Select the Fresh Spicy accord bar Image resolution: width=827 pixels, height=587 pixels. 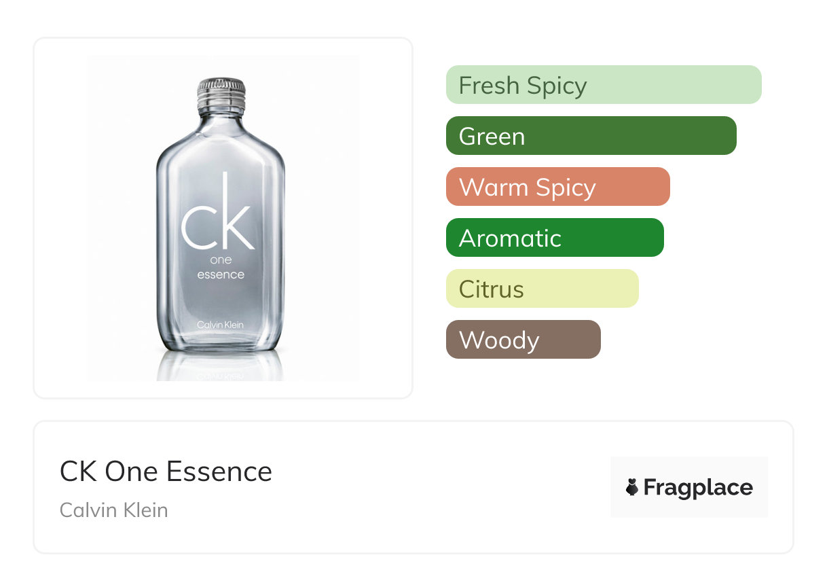tap(603, 85)
